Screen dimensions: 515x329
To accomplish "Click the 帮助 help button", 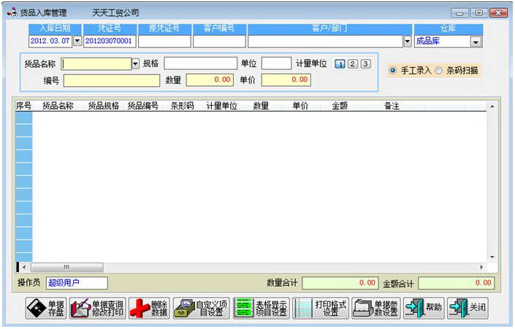I will point(424,309).
